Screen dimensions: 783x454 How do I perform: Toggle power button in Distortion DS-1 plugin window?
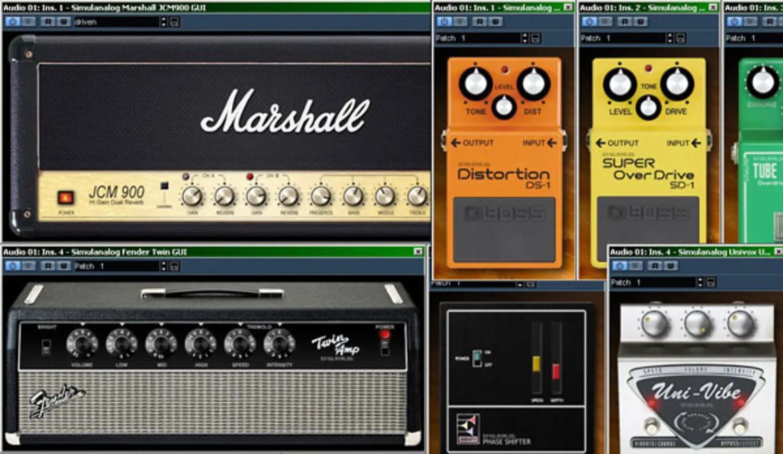click(444, 21)
